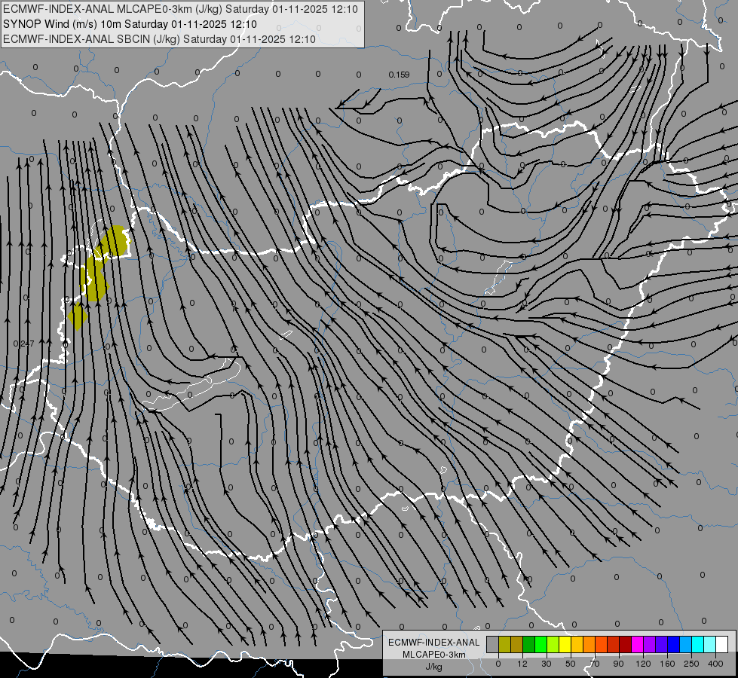738x678 pixels.
Task: Click the MLCAPE0-3km header line
Action: coord(180,9)
